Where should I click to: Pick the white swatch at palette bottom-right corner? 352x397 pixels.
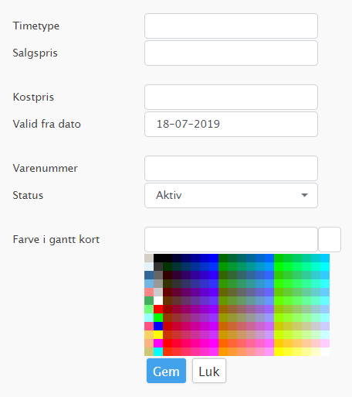(x=325, y=352)
